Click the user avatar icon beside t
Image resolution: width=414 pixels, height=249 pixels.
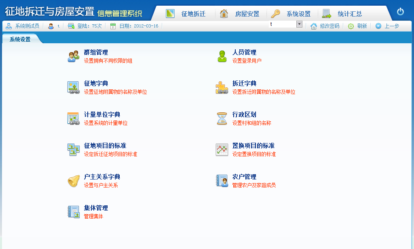(51, 26)
